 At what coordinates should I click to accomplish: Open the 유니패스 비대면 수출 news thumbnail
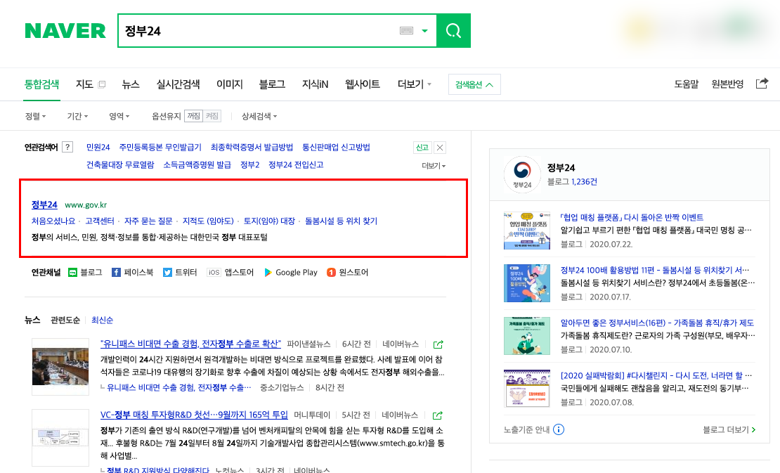(x=60, y=367)
